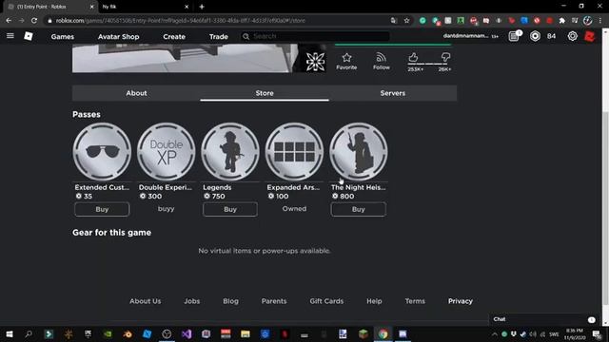
Task: Show hidden system tray icons chevron
Action: pyautogui.click(x=495, y=333)
